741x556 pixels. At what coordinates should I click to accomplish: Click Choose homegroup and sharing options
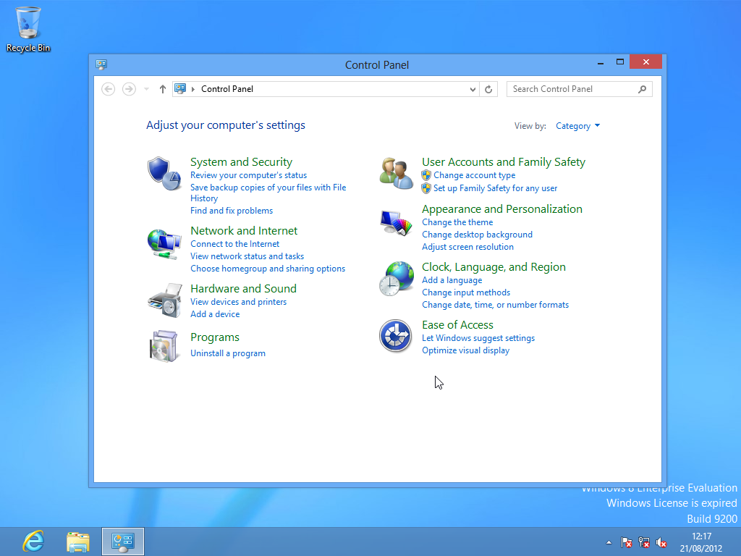(268, 269)
